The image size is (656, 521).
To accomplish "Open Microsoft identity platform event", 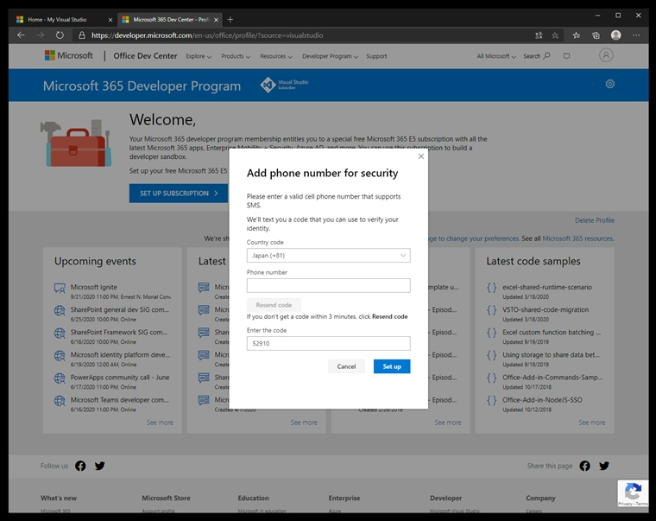I will (x=120, y=355).
